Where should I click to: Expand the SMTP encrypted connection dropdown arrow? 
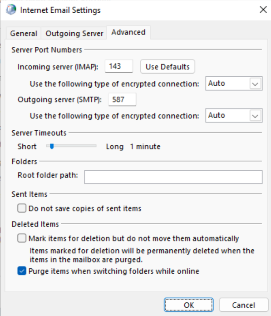[x=255, y=116]
